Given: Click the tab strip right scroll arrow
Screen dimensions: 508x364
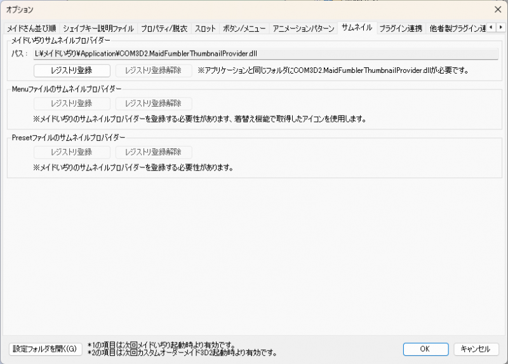Looking at the screenshot, I should click(x=501, y=27).
